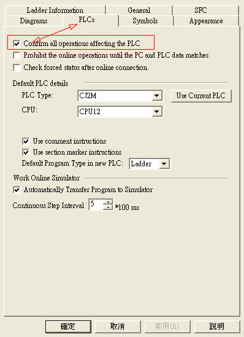This screenshot has height=337, width=244.
Task: Toggle Use comment instructions checkbox
Action: pyautogui.click(x=26, y=141)
